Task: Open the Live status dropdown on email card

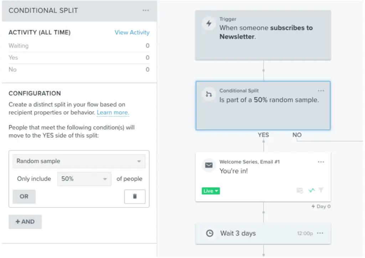Action: (x=210, y=191)
